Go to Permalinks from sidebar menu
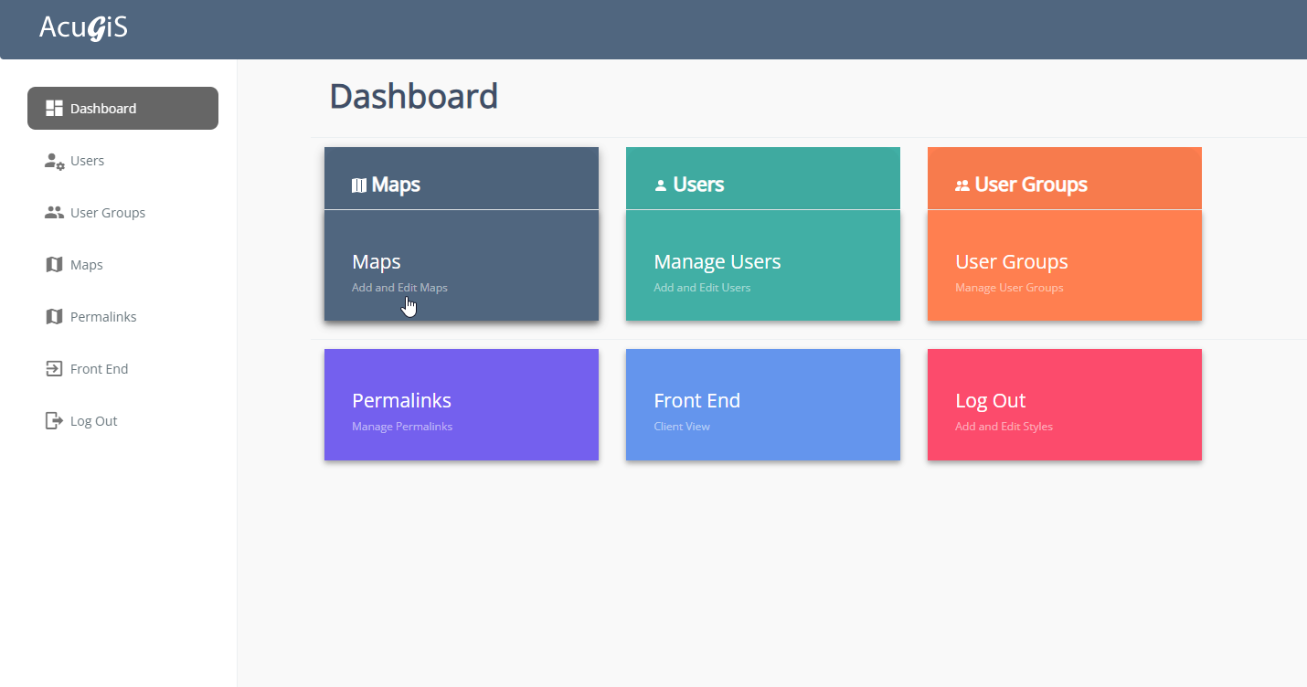 tap(102, 317)
